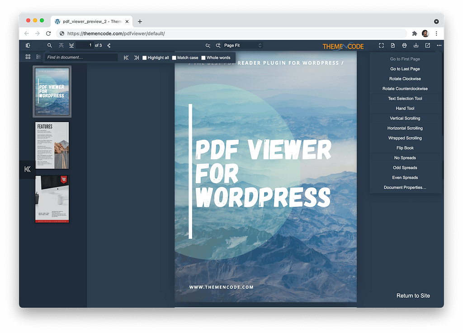Collapse the three-dots tools menu
Image resolution: width=463 pixels, height=333 pixels.
coord(439,45)
